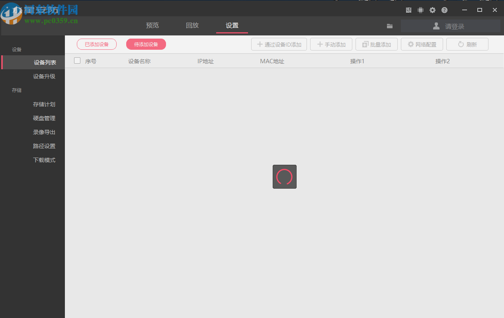Select the 已添加设备 added devices filter

(96, 44)
